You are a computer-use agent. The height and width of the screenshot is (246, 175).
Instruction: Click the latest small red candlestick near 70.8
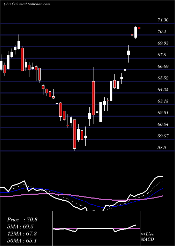[x=139, y=27]
